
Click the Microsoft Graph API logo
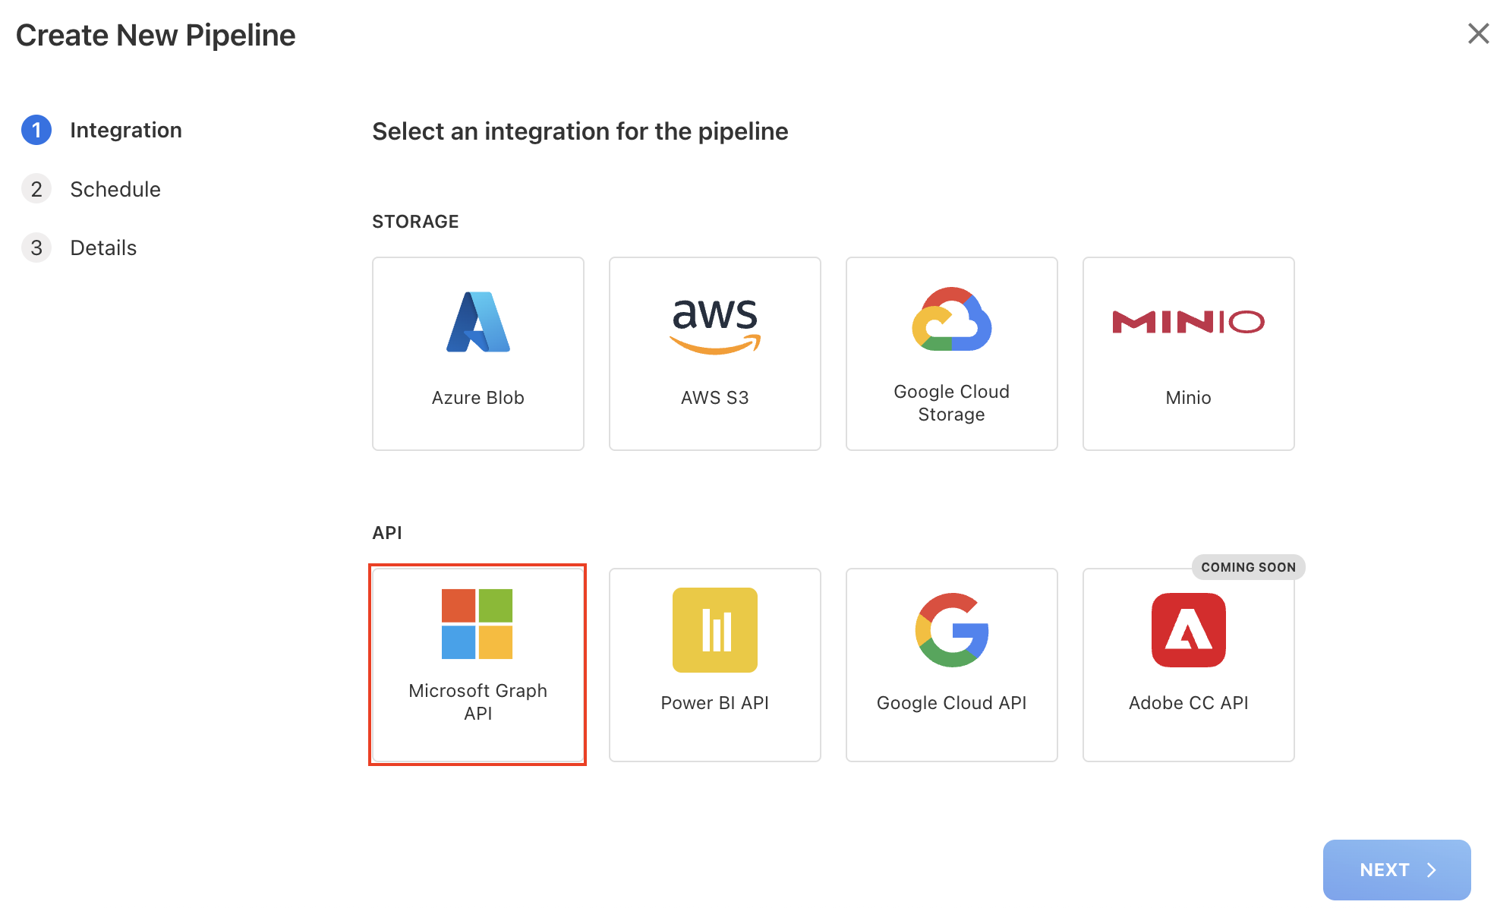[477, 624]
